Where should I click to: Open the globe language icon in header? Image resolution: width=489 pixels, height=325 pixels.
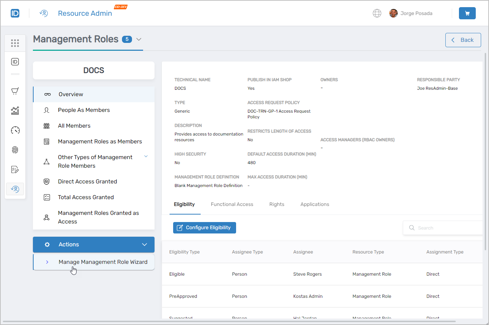tap(377, 13)
